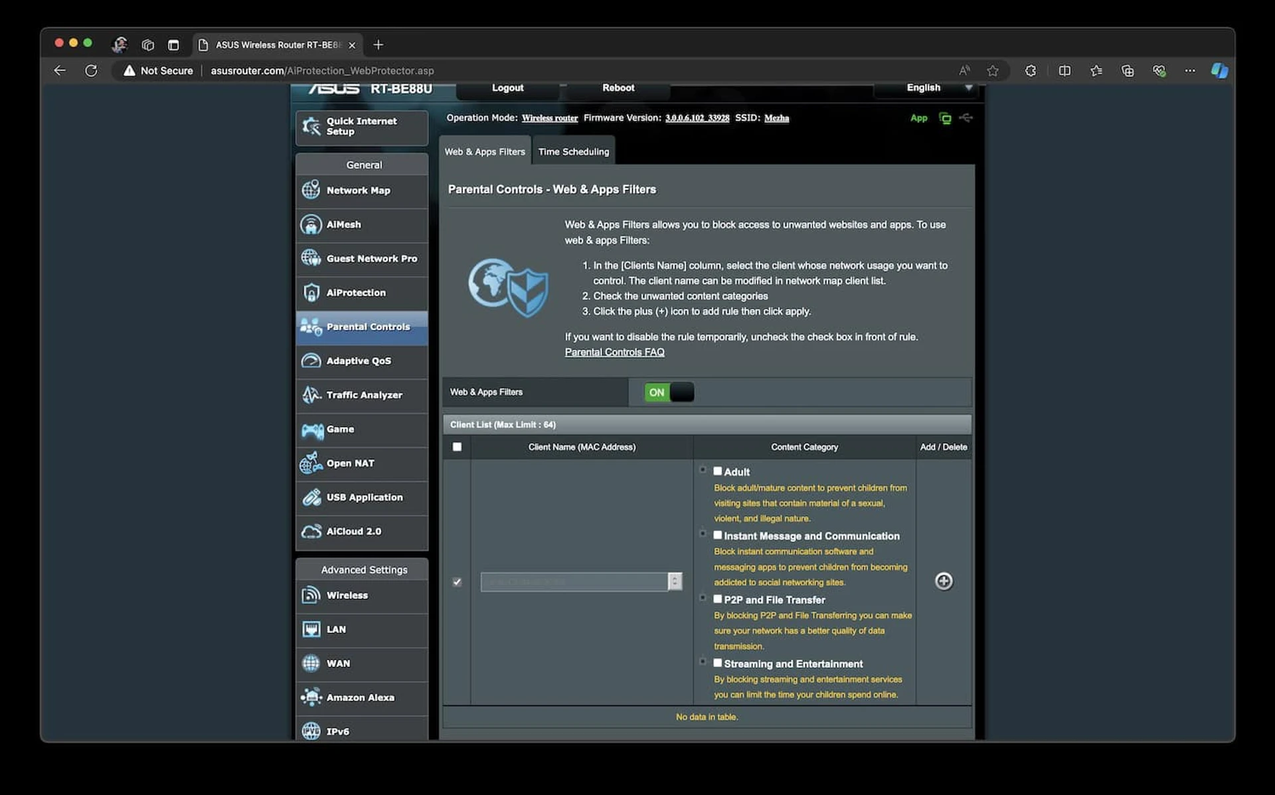Check Streaming and Entertainment box

(717, 662)
